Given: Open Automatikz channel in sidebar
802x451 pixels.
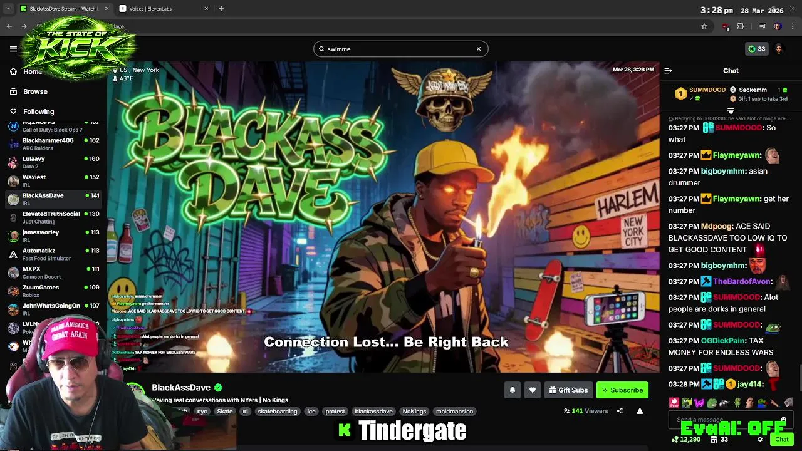Looking at the screenshot, I should click(x=53, y=254).
